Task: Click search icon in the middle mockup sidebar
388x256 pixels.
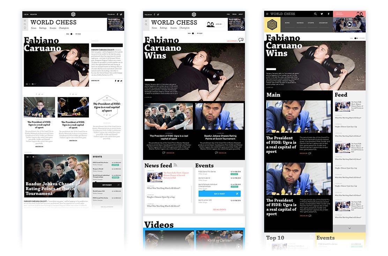Action: pos(146,24)
